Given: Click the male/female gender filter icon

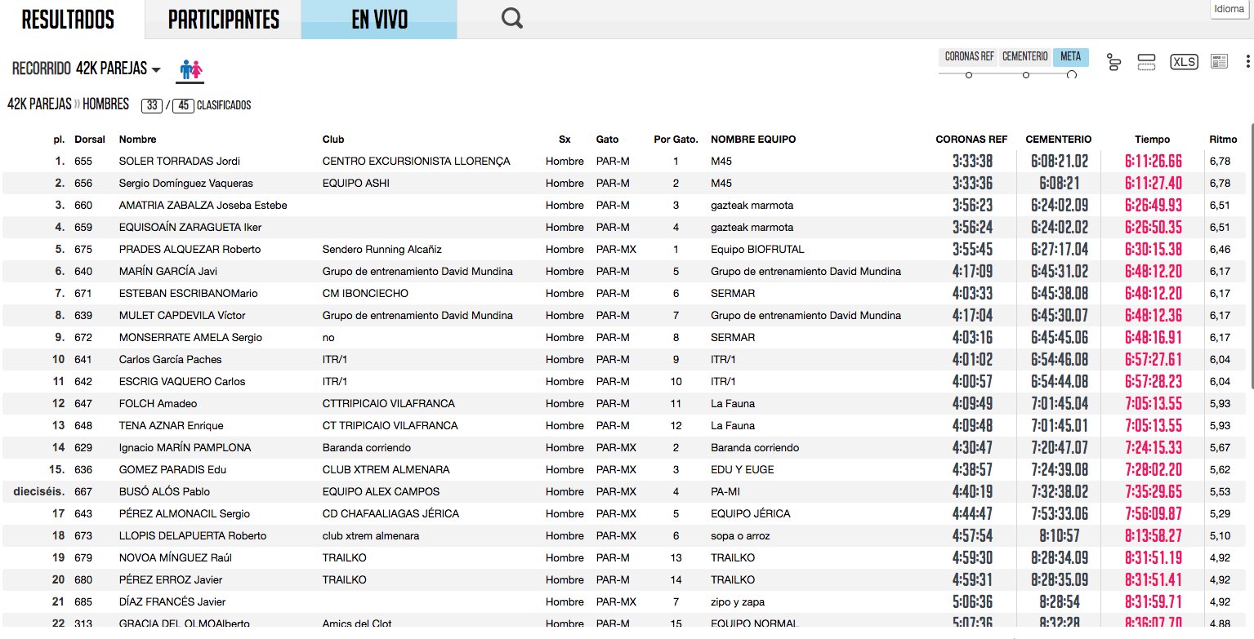Looking at the screenshot, I should click(191, 70).
